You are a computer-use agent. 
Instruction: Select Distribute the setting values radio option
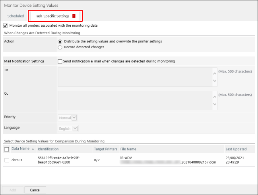pos(60,41)
